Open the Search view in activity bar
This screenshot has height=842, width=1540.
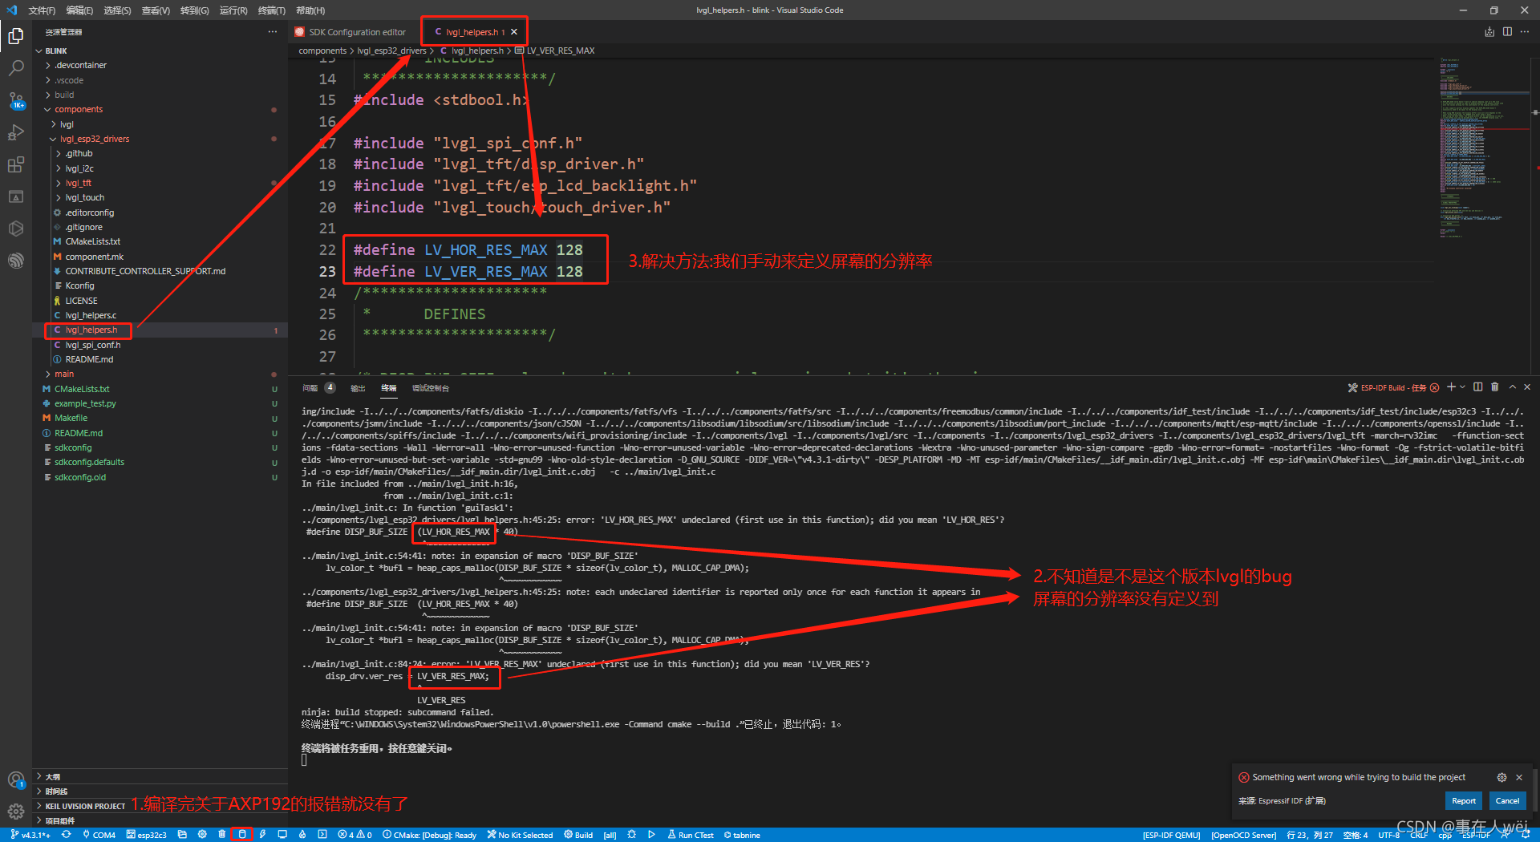coord(16,68)
